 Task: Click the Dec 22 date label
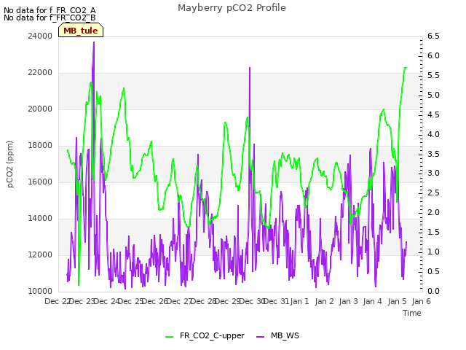point(57,301)
